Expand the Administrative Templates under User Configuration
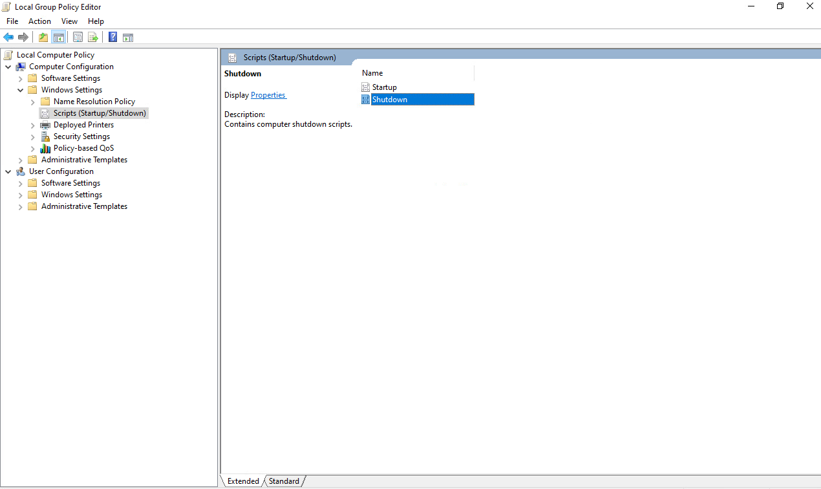The image size is (821, 489). click(20, 206)
